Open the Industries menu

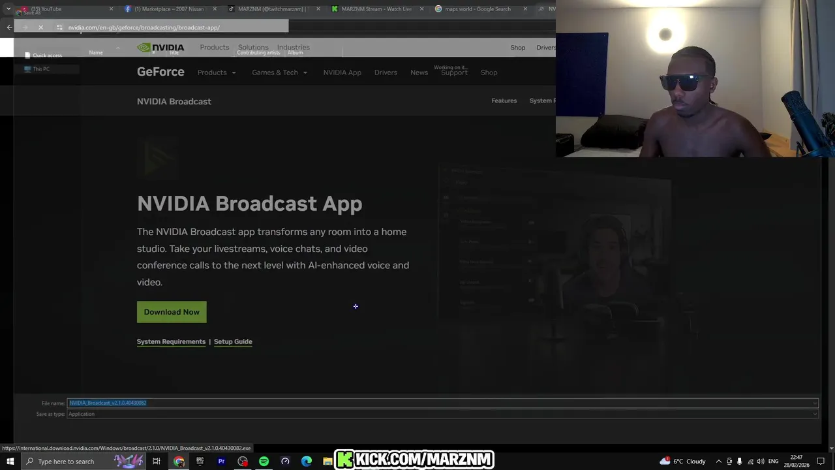pos(293,48)
